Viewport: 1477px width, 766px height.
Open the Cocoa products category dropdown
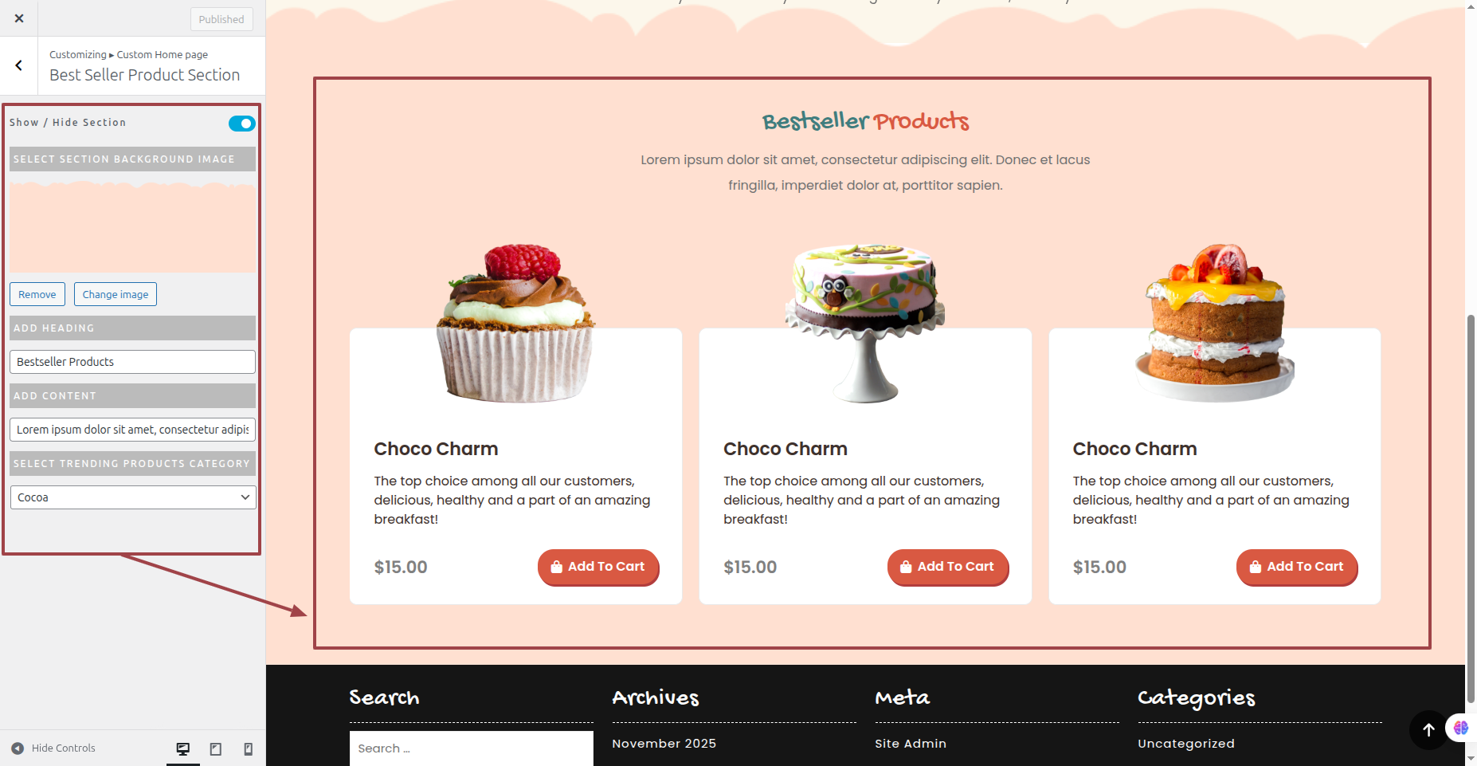[x=133, y=497]
